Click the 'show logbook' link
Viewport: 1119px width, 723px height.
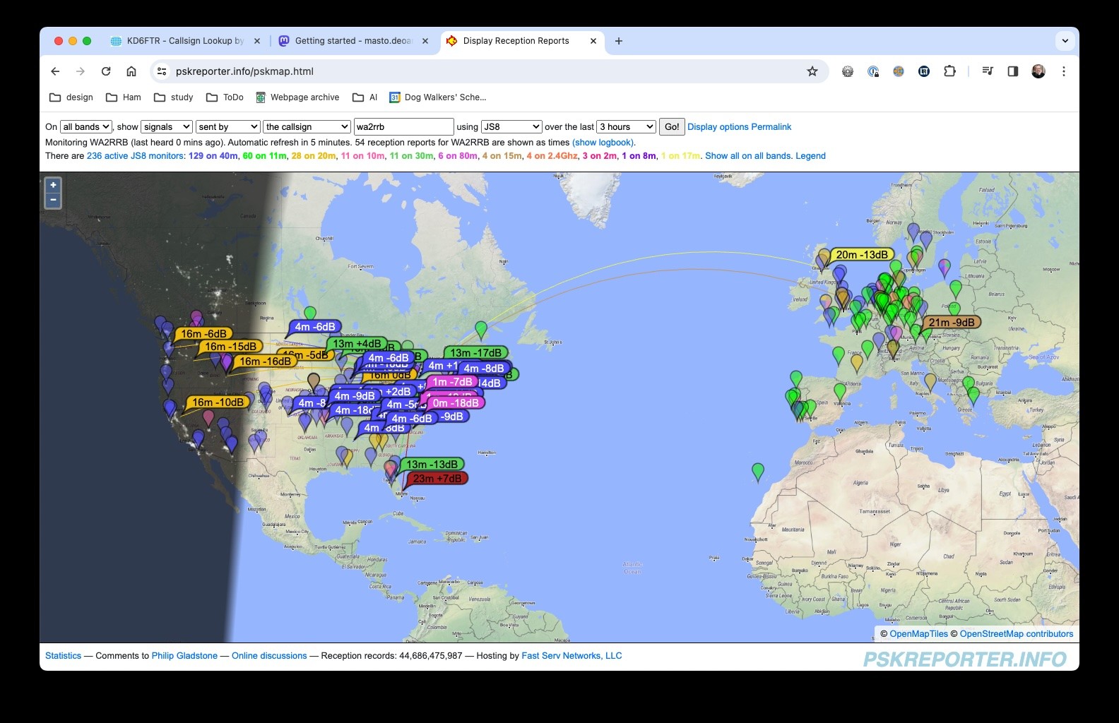[603, 143]
